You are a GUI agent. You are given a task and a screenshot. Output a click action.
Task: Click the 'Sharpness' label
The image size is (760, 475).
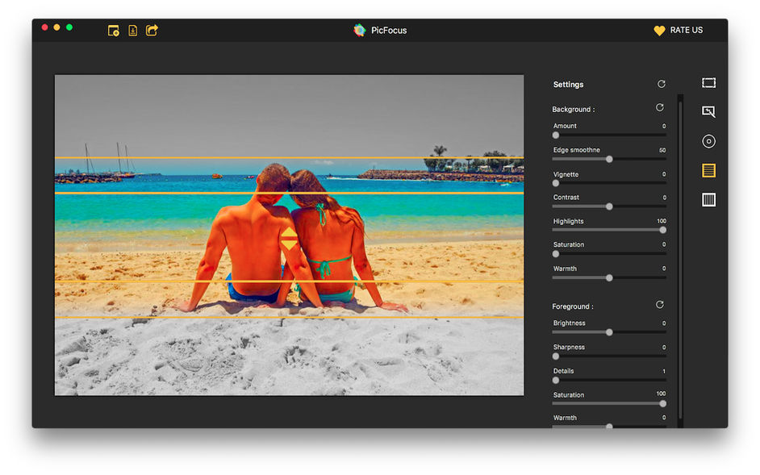569,347
